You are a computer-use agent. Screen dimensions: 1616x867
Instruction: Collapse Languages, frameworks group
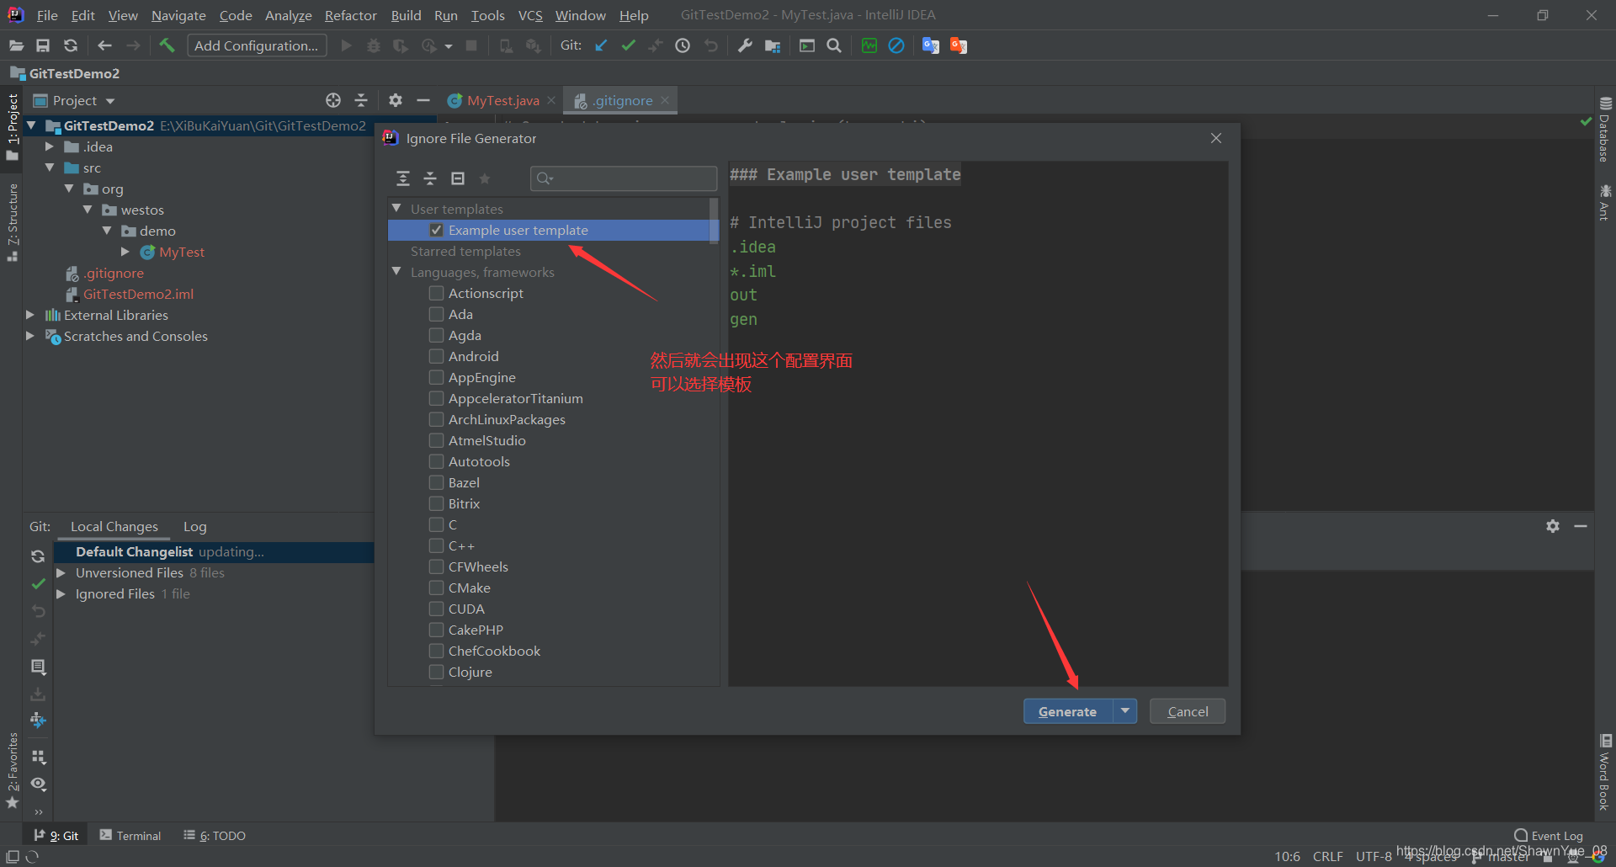396,271
